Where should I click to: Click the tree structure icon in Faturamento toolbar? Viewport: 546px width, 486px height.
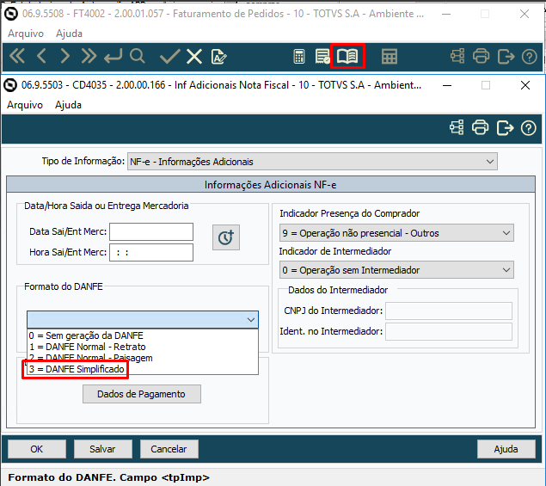pyautogui.click(x=457, y=56)
